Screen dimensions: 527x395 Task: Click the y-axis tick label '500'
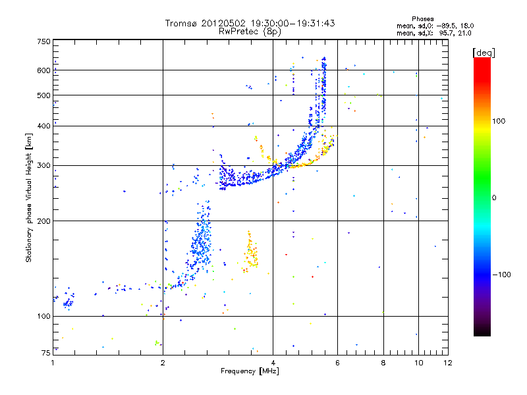[x=43, y=95]
